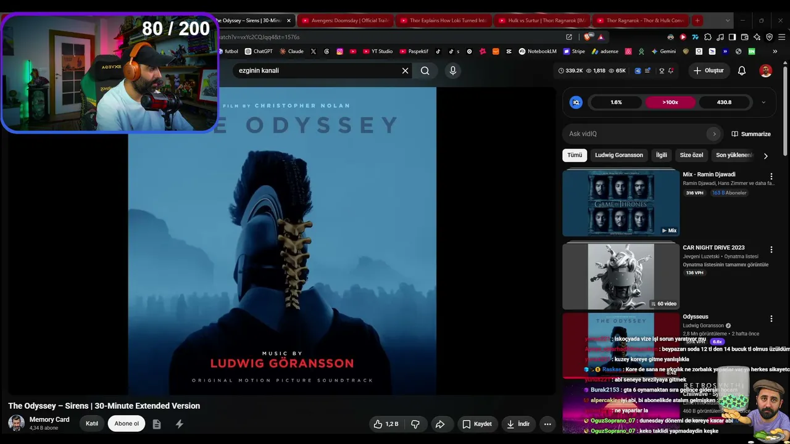Open the Mix - Ramin Djawadi thumbnail
This screenshot has width=790, height=444.
pyautogui.click(x=621, y=203)
